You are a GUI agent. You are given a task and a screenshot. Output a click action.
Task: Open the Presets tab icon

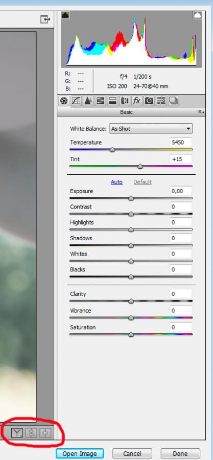click(161, 101)
